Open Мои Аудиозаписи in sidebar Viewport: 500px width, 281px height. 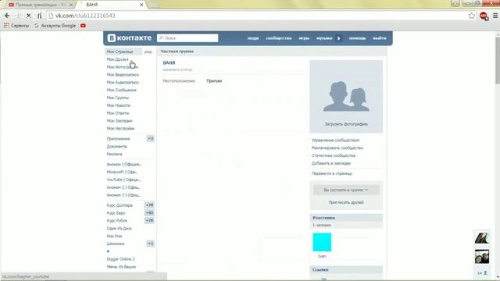point(123,82)
